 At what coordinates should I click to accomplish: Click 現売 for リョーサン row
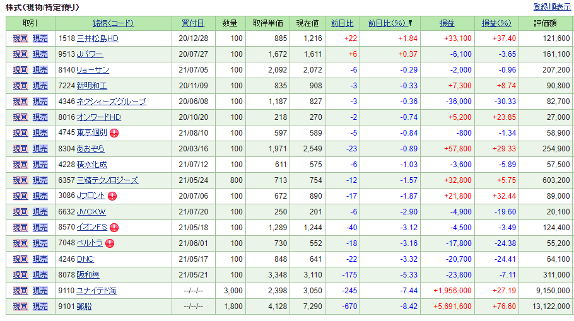point(40,70)
